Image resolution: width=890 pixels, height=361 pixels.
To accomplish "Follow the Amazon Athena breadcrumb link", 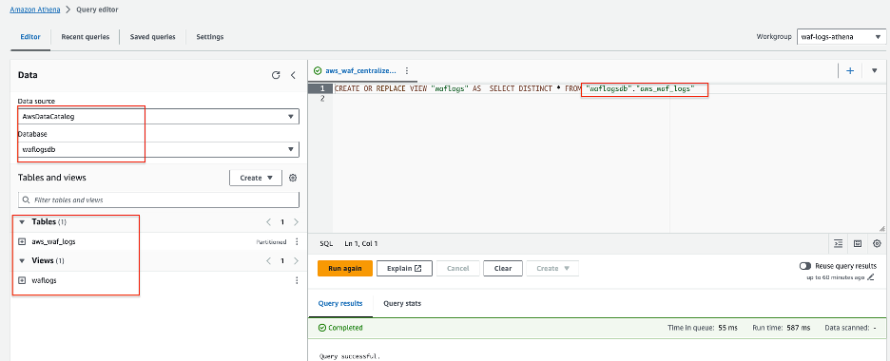I will pos(34,9).
